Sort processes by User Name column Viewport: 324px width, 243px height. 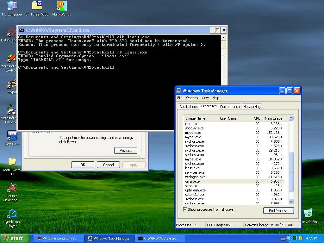(x=234, y=118)
